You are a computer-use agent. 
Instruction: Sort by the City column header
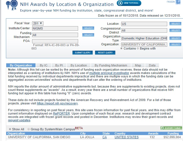83,133
